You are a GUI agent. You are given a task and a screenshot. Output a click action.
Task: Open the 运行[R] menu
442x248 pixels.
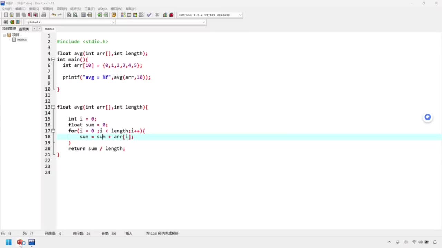coord(75,9)
